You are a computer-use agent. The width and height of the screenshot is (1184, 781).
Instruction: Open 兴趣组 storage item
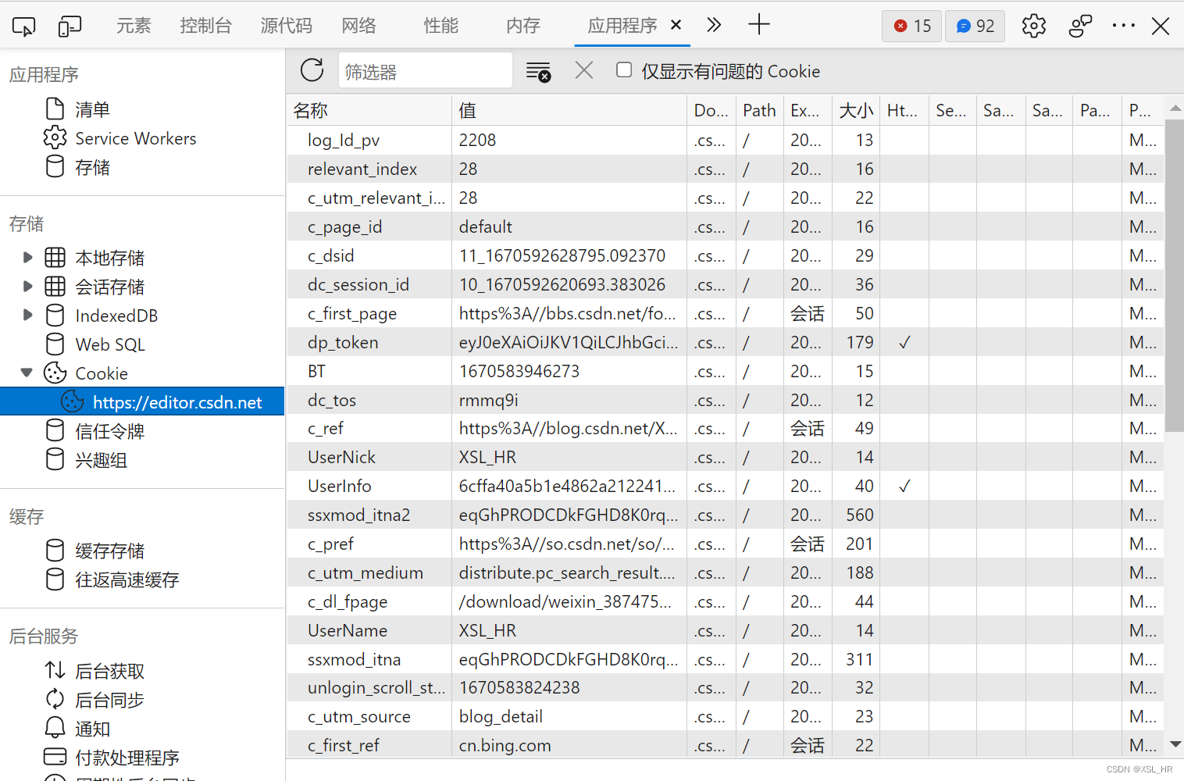pyautogui.click(x=101, y=460)
